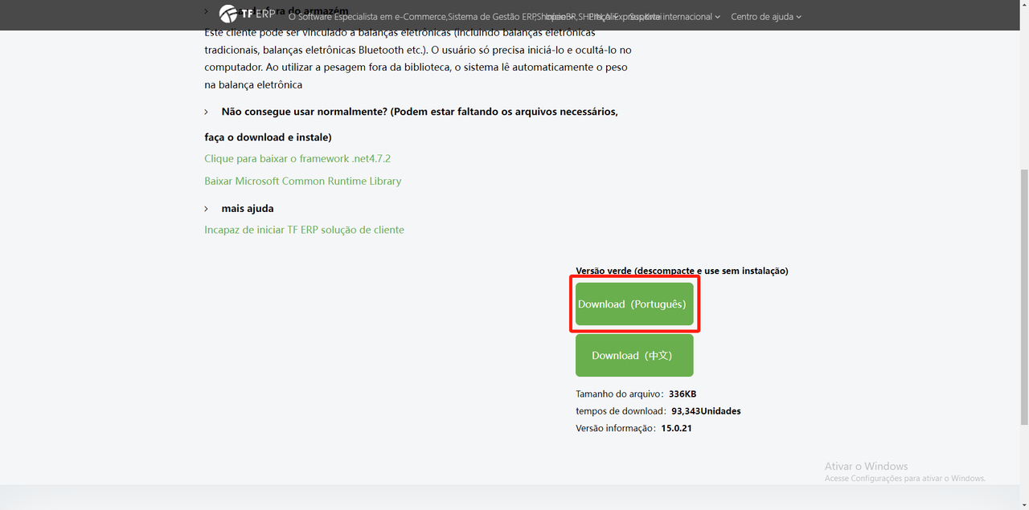Click the TF ERP logo icon

pyautogui.click(x=229, y=14)
